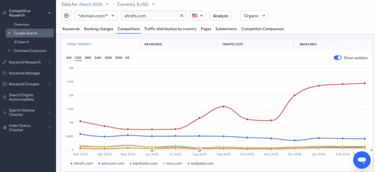Open the Subdomains tab

point(226,29)
